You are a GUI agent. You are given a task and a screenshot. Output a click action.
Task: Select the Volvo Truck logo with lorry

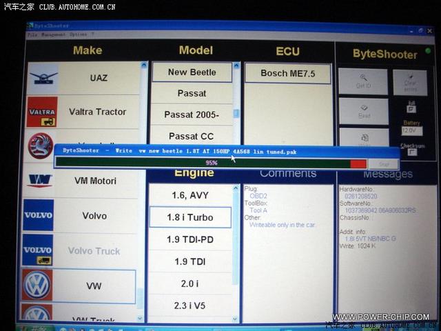(38, 250)
